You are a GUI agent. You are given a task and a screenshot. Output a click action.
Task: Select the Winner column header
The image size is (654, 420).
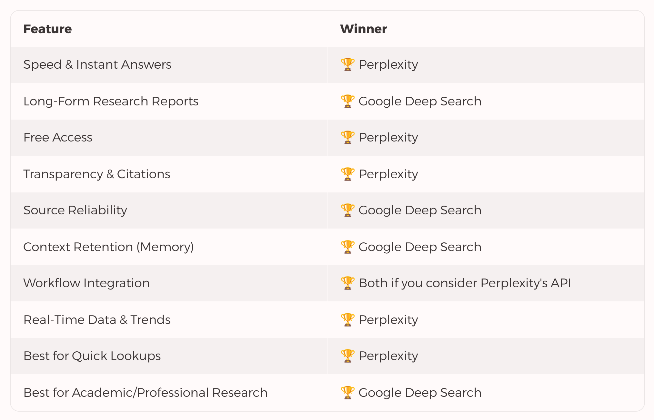pos(363,29)
